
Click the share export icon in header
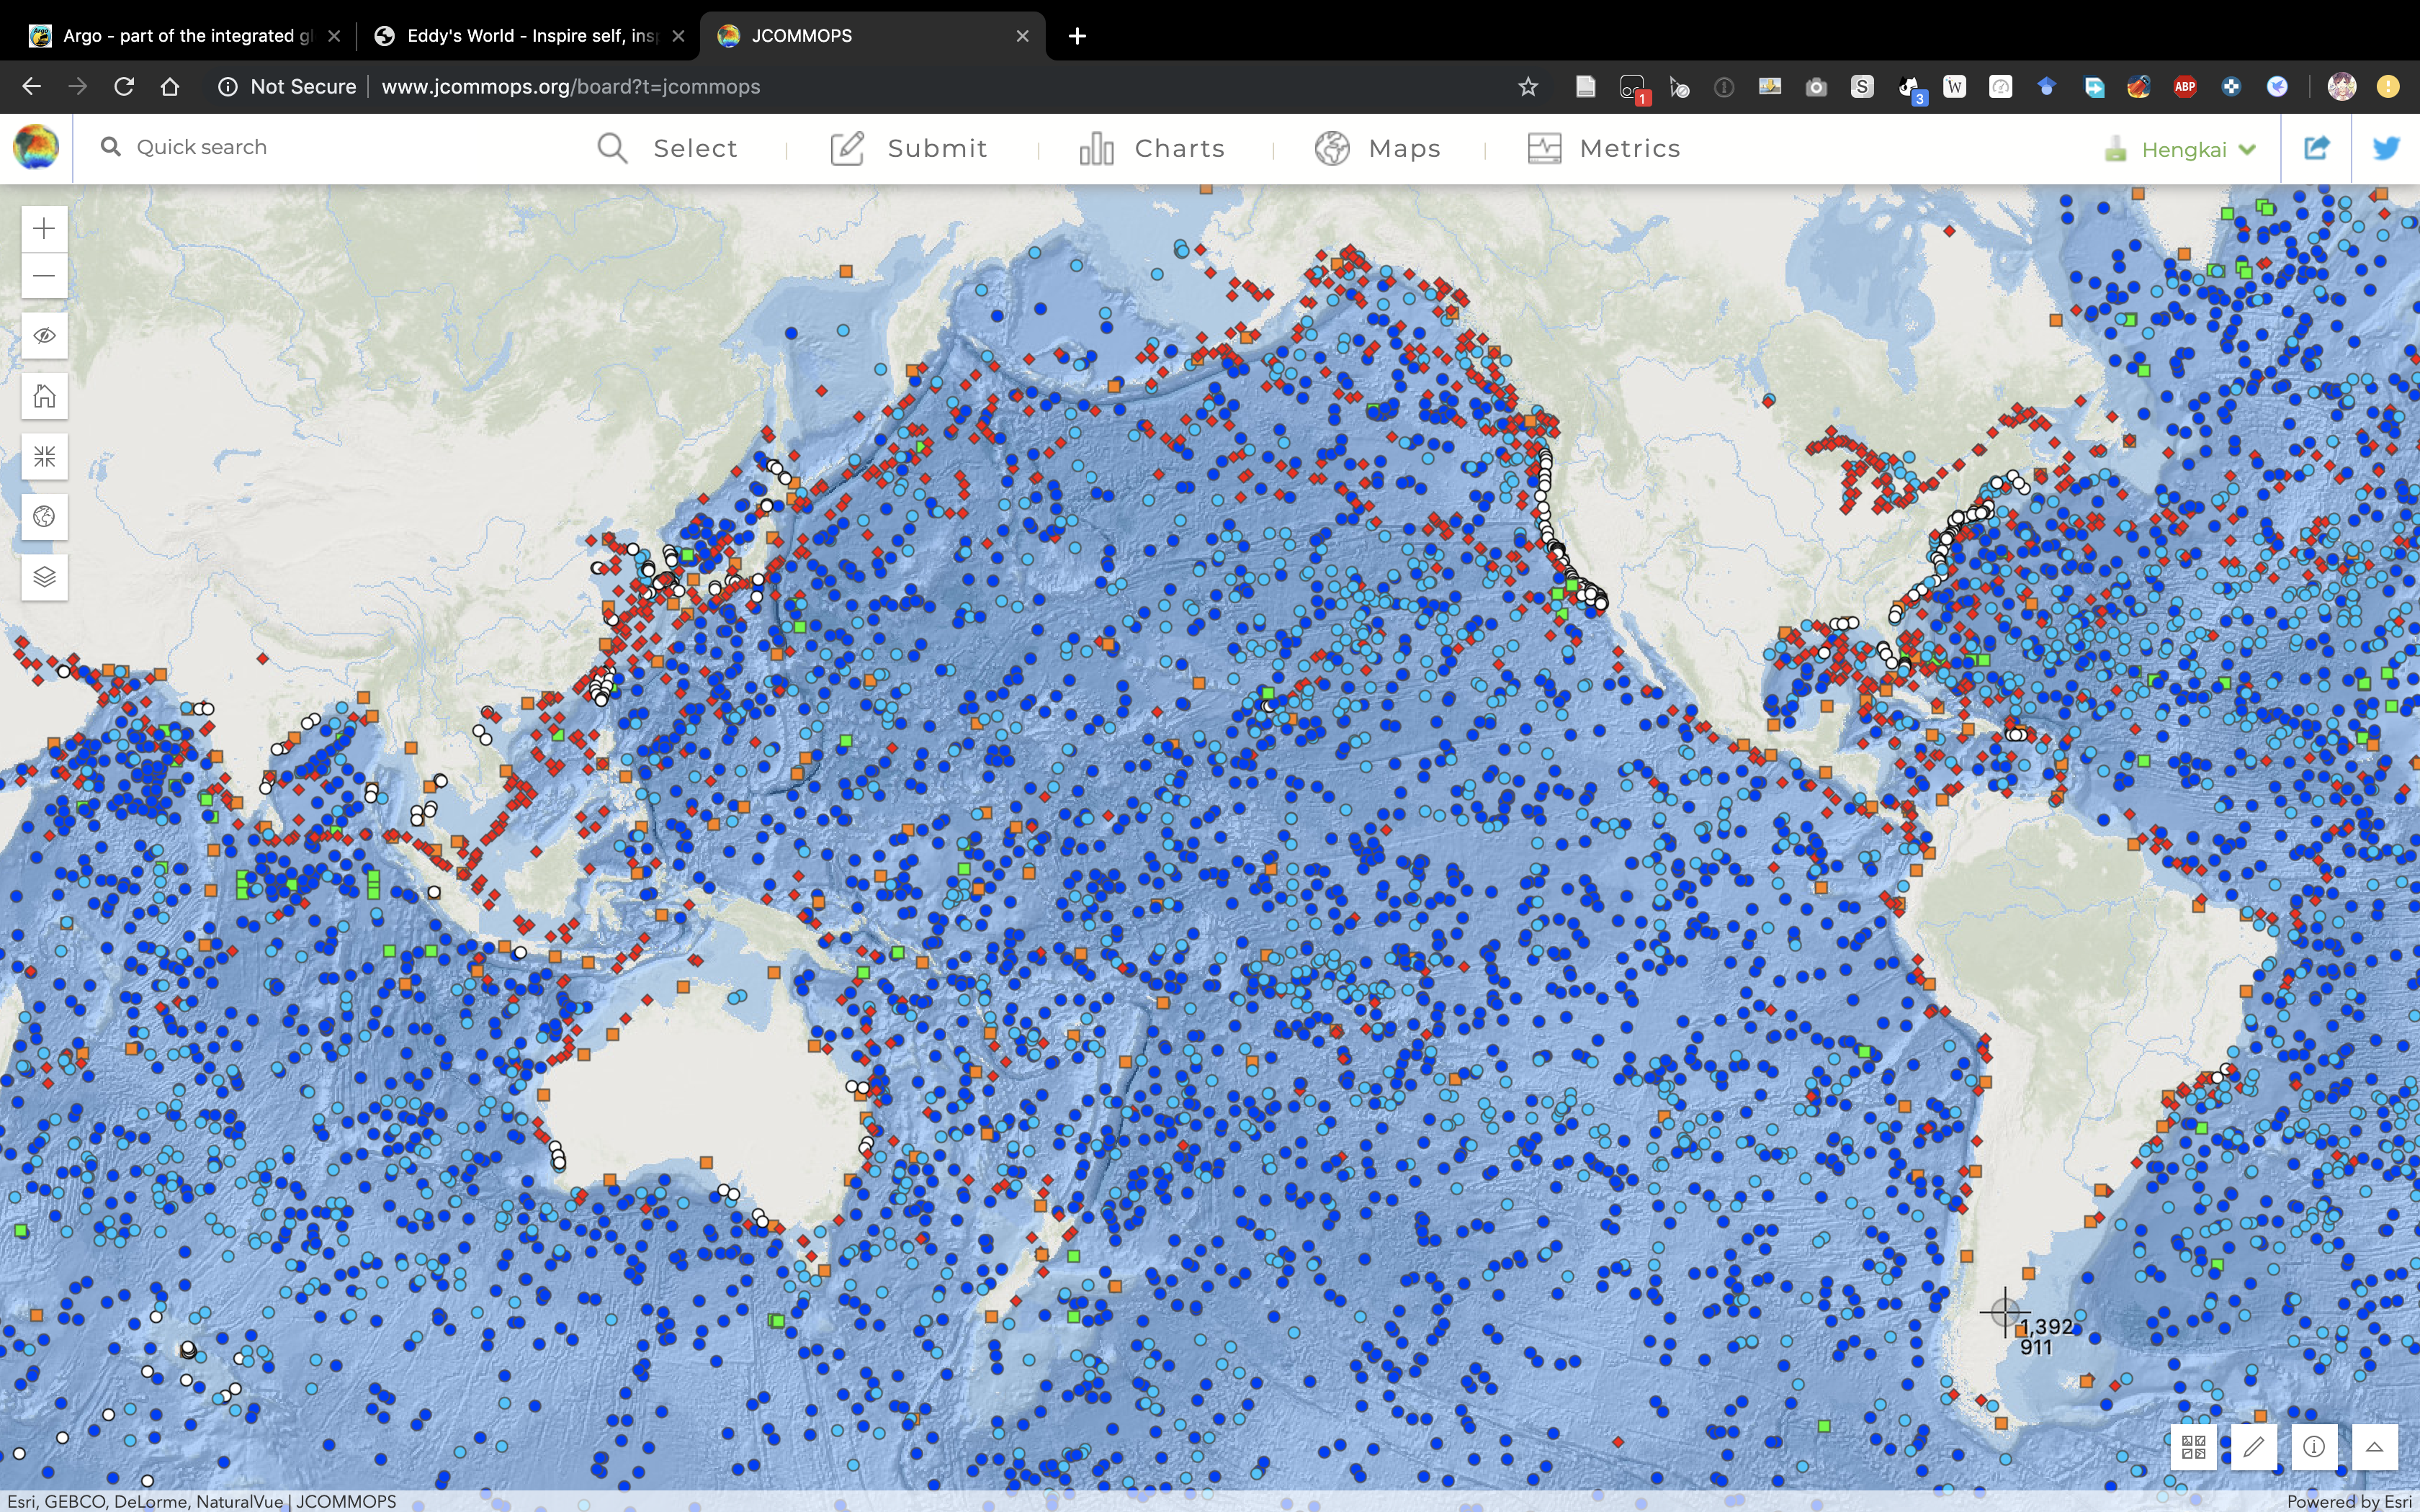[x=2316, y=148]
